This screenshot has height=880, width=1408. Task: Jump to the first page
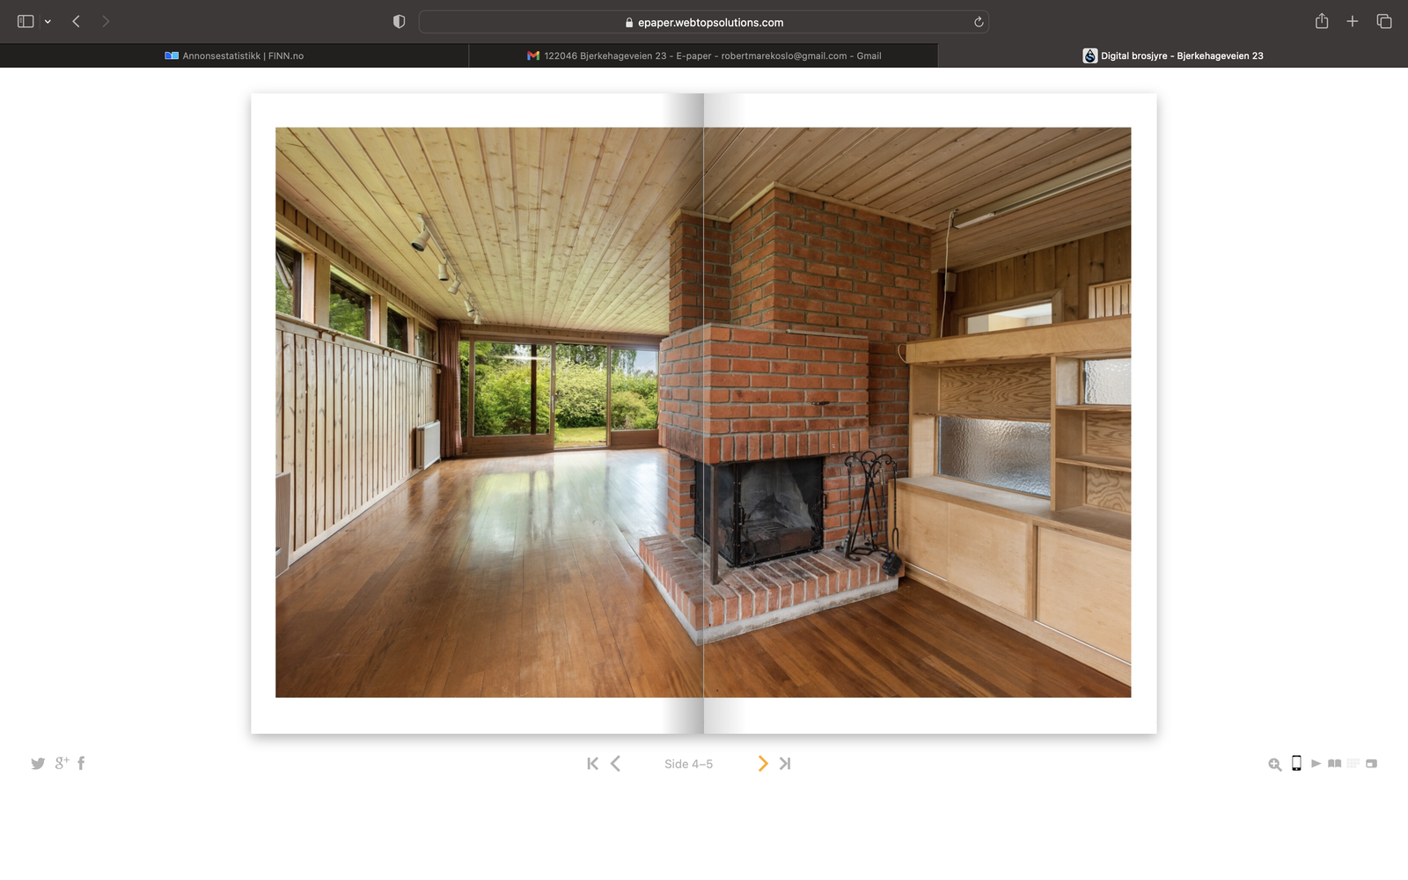pyautogui.click(x=592, y=764)
